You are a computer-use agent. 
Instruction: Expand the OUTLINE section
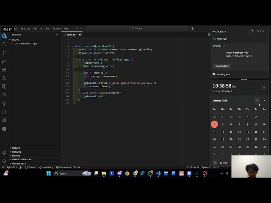tap(16, 148)
